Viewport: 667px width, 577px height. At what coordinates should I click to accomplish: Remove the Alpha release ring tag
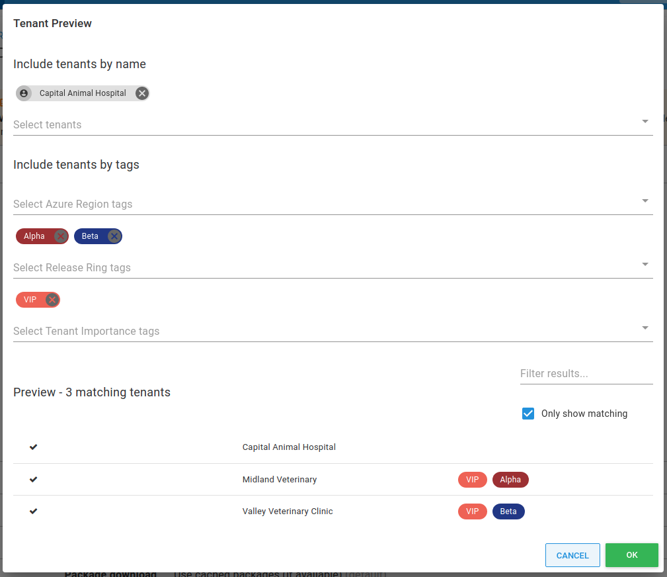point(61,236)
